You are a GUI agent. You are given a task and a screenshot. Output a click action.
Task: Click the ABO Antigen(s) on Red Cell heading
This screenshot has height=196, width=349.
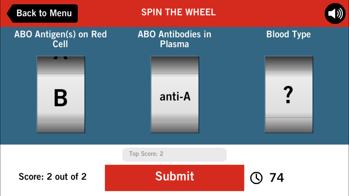(60, 39)
